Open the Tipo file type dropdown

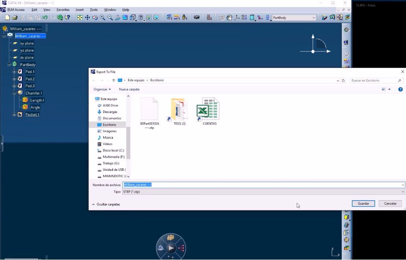[x=402, y=192]
